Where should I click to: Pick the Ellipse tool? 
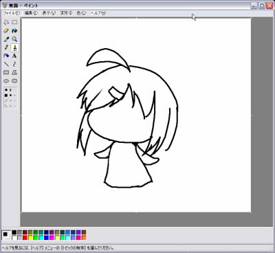(x=6, y=81)
